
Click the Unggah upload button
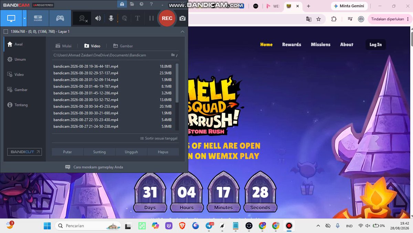131,152
